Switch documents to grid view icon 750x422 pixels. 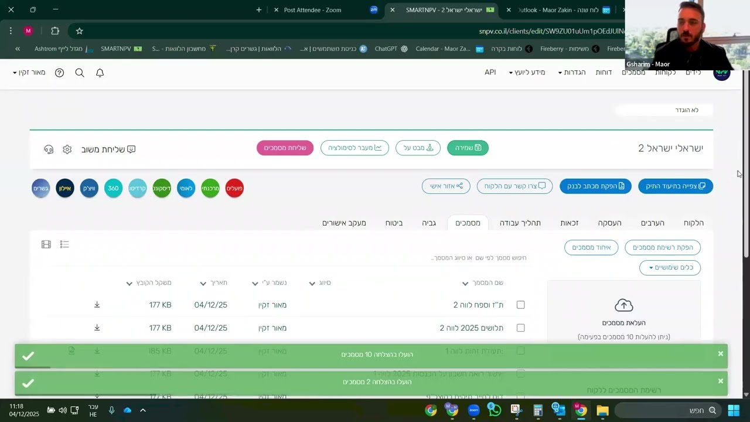pyautogui.click(x=46, y=244)
